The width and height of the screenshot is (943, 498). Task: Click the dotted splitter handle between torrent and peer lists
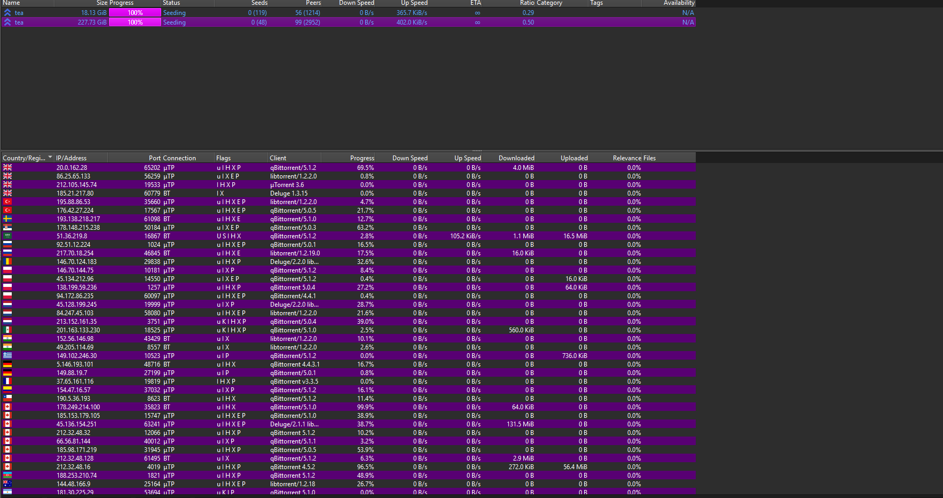click(x=477, y=151)
